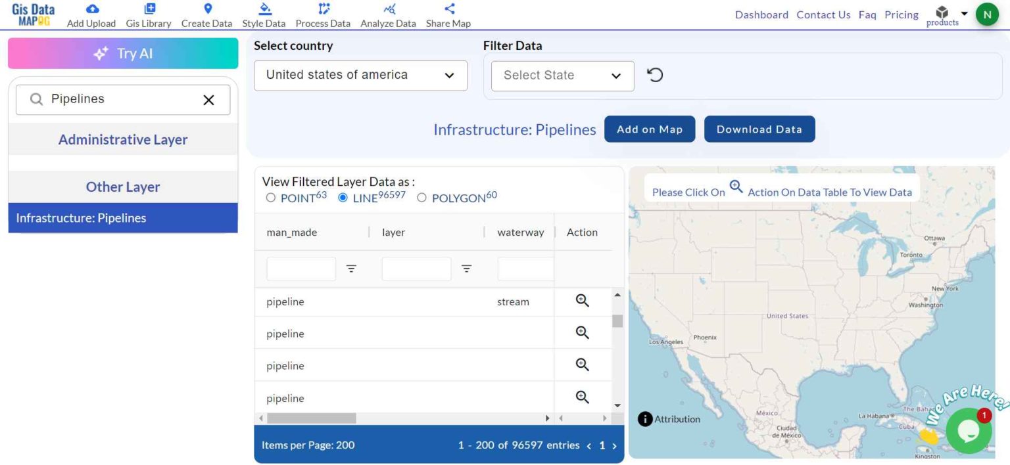Click the Add on Map button
Viewport: 1010px width, 465px height.
coord(649,129)
